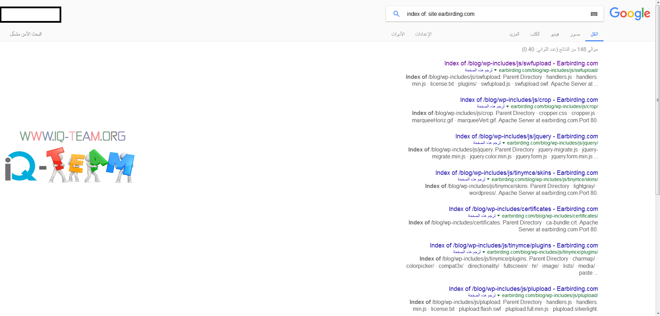Expand the dropdown arrow beside the swfupload URL
The image size is (660, 316).
(x=495, y=70)
